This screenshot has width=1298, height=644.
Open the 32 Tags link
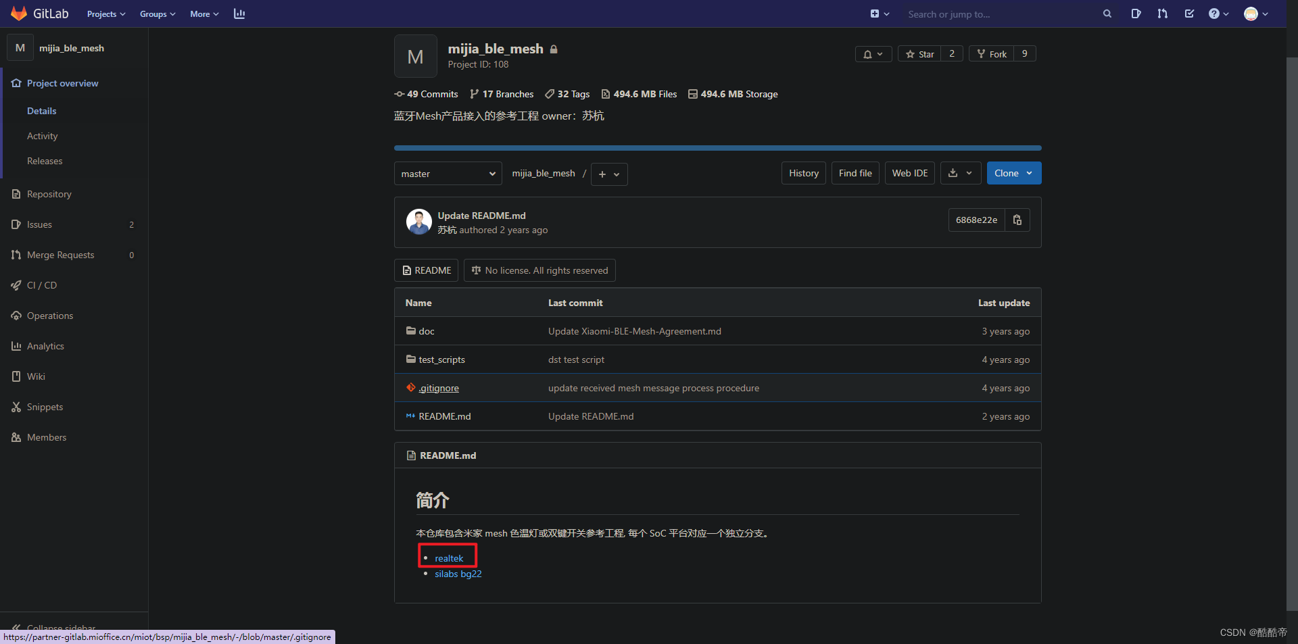[x=567, y=94]
